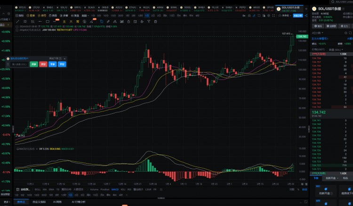353x206 pixels.
Task: Click the quantity input in quick order panel
Action: (19, 64)
